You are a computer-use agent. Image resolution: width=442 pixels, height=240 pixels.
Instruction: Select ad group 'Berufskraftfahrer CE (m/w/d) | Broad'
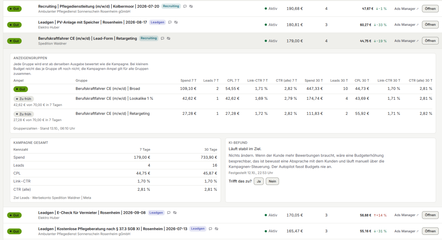108,89
